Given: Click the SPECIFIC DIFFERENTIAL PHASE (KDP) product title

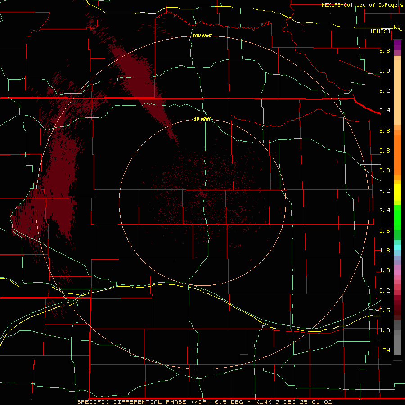Looking at the screenshot, I should point(144,402).
